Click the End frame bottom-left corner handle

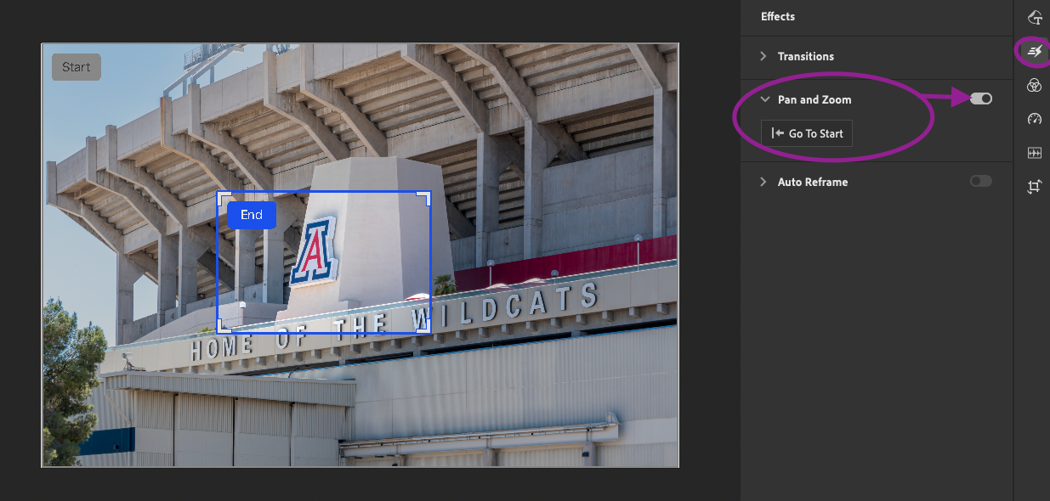click(x=221, y=329)
